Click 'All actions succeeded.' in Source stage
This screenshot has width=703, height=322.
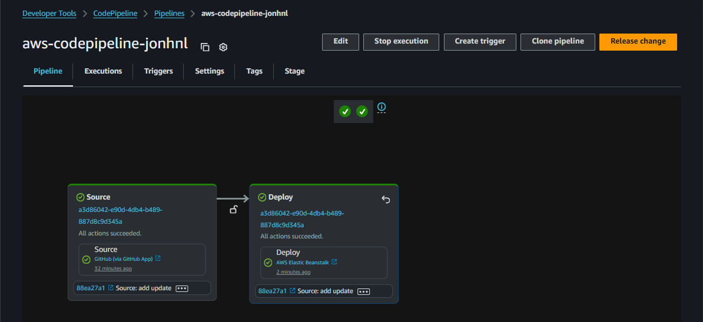coord(110,233)
